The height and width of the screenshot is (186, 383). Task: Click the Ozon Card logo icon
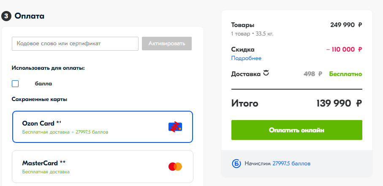175,127
